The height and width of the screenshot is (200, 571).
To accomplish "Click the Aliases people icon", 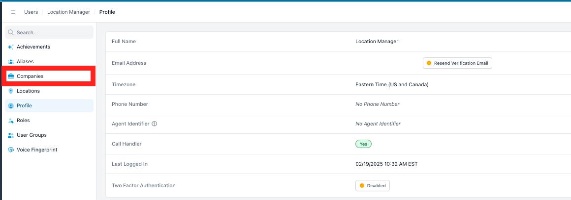I will (x=10, y=62).
